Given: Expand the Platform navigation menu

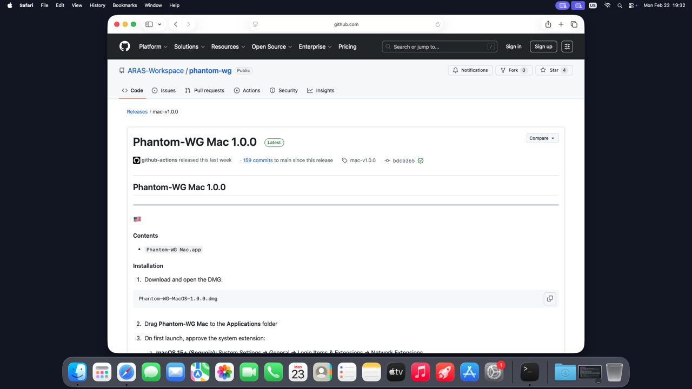Looking at the screenshot, I should (153, 46).
